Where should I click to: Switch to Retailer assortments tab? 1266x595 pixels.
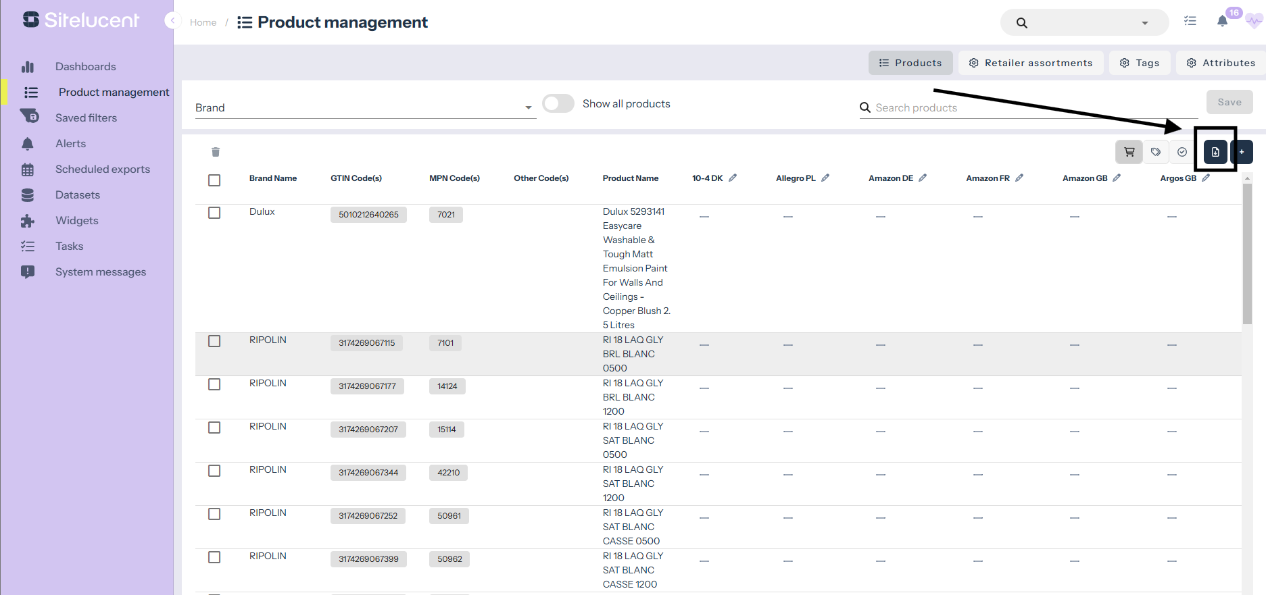1030,63
